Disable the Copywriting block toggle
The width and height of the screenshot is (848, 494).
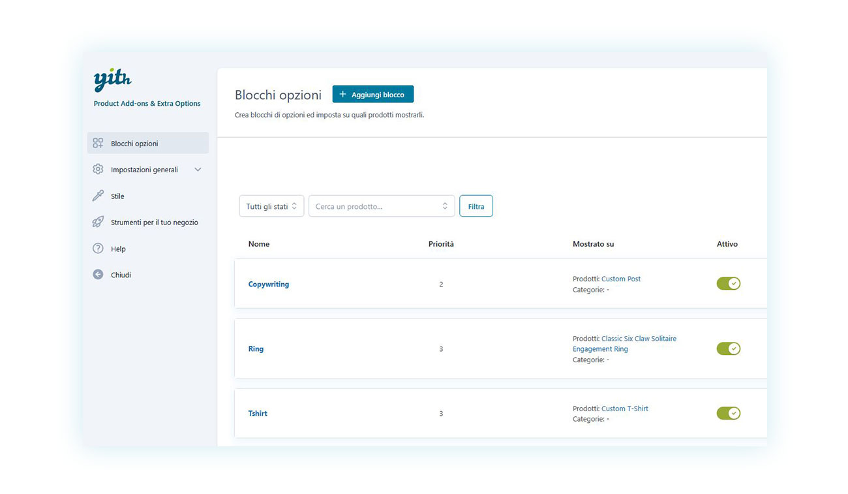point(729,284)
